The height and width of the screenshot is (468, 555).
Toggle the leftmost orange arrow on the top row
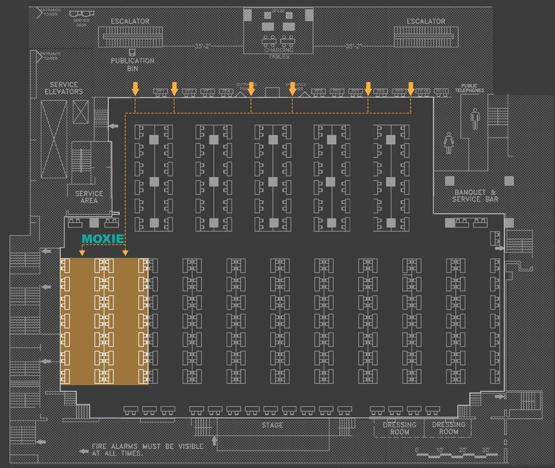(134, 88)
